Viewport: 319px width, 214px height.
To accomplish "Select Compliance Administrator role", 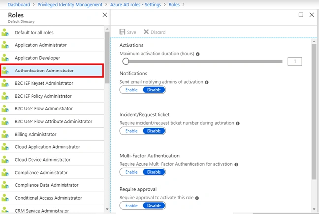I will click(x=52, y=173).
